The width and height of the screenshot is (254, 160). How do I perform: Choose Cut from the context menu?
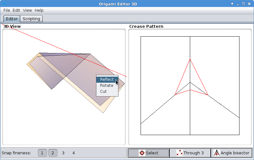pyautogui.click(x=104, y=92)
